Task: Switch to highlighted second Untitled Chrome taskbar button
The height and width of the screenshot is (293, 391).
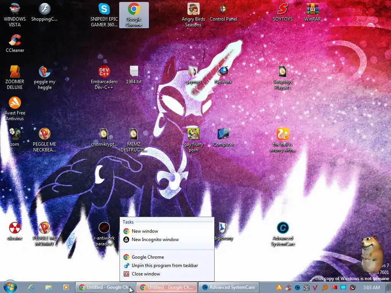Action: [167, 287]
